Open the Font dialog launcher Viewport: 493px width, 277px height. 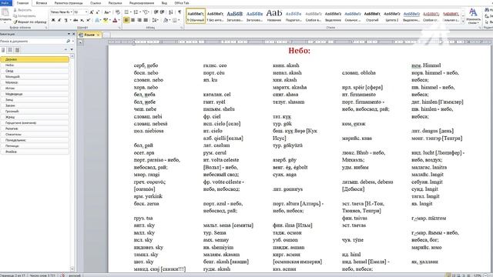pyautogui.click(x=119, y=28)
